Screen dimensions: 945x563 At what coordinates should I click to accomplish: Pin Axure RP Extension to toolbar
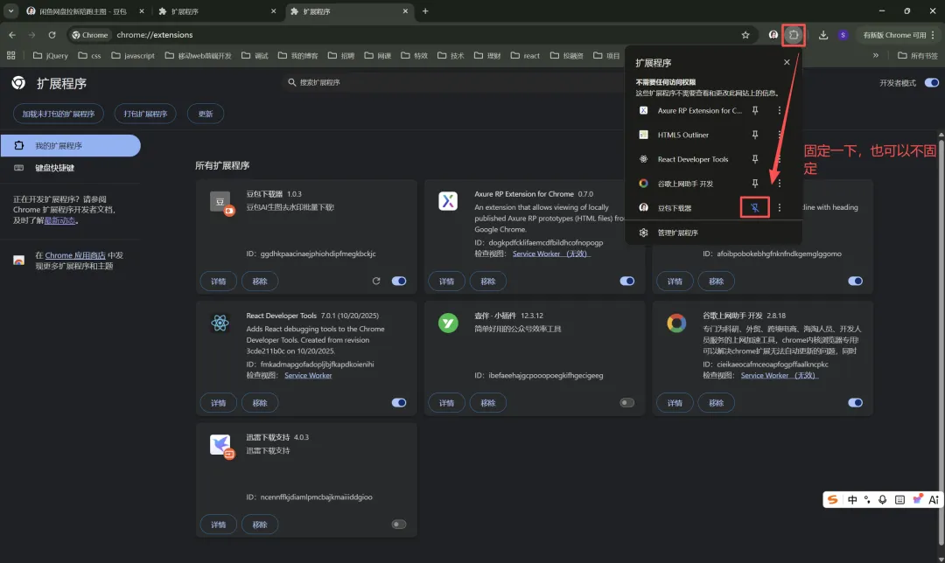pyautogui.click(x=754, y=110)
